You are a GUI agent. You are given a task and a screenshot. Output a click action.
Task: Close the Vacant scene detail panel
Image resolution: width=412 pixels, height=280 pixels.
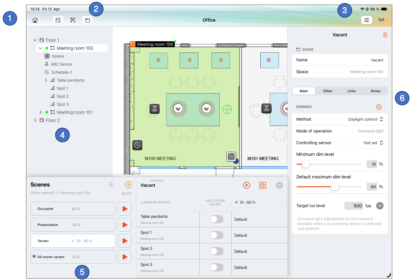pyautogui.click(x=279, y=185)
